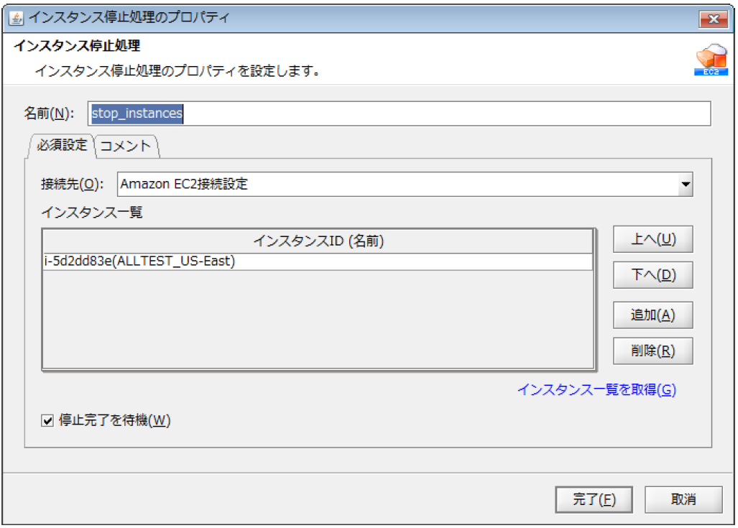Select instance row i-5d2dd83e(ALLTEST_US-East)
Image resolution: width=738 pixels, height=528 pixels.
pyautogui.click(x=318, y=261)
